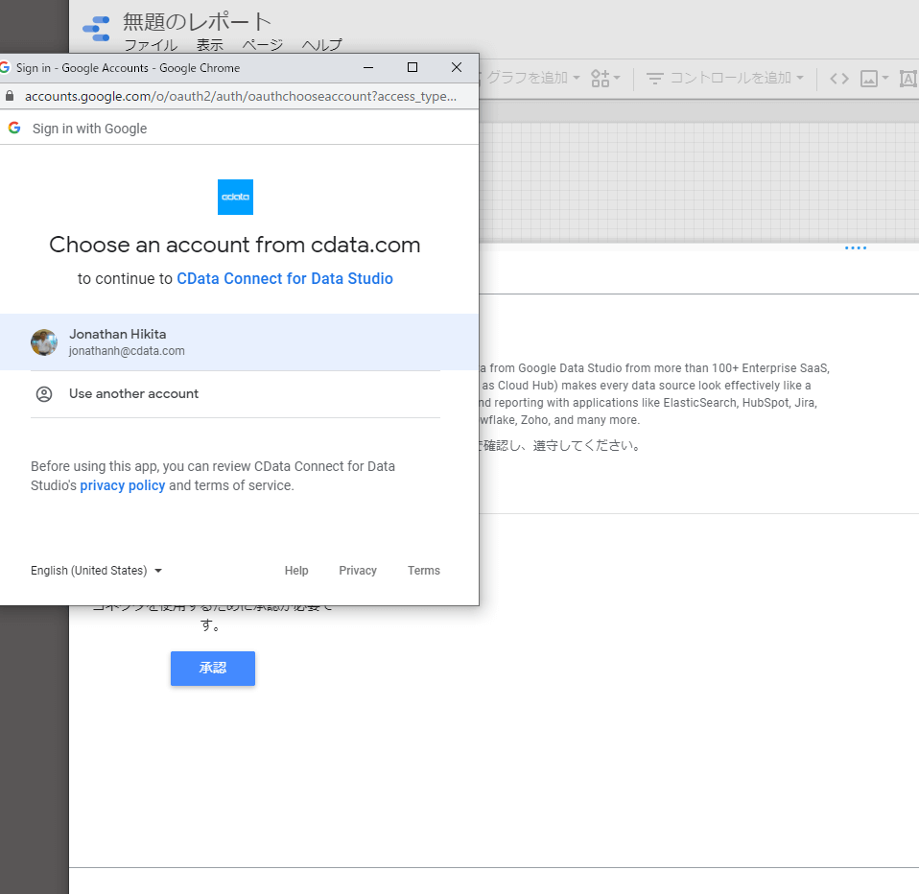Click the Data Studio logo icon
The height and width of the screenshot is (894, 919).
click(x=97, y=29)
